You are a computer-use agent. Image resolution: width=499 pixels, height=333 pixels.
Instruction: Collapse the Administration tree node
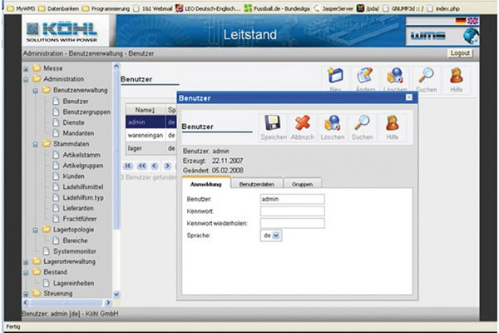tap(27, 79)
